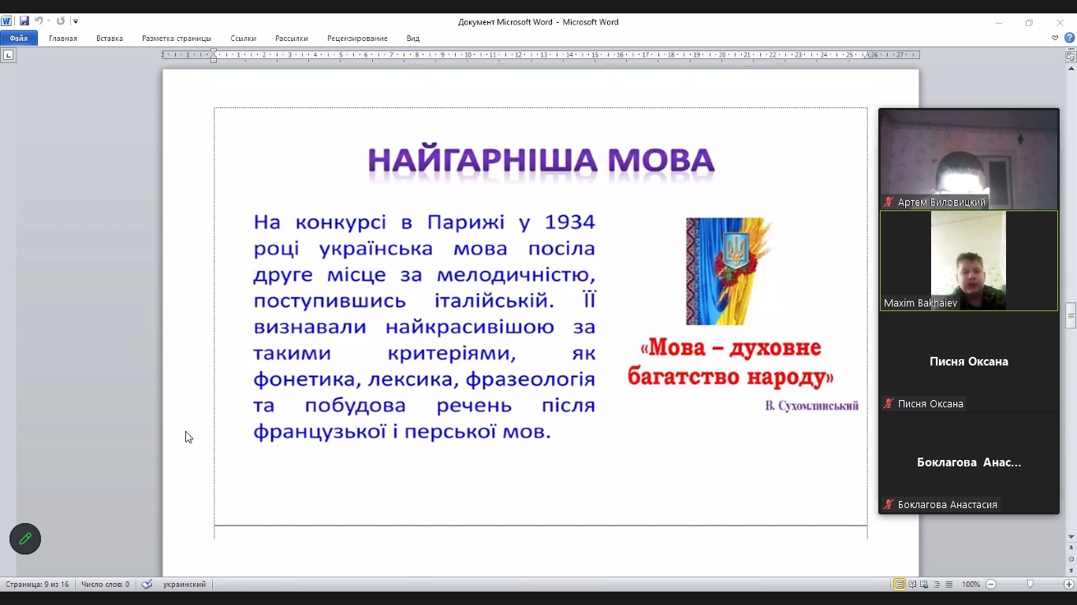Click the 100% zoom level button
The image size is (1077, 605).
point(971,585)
